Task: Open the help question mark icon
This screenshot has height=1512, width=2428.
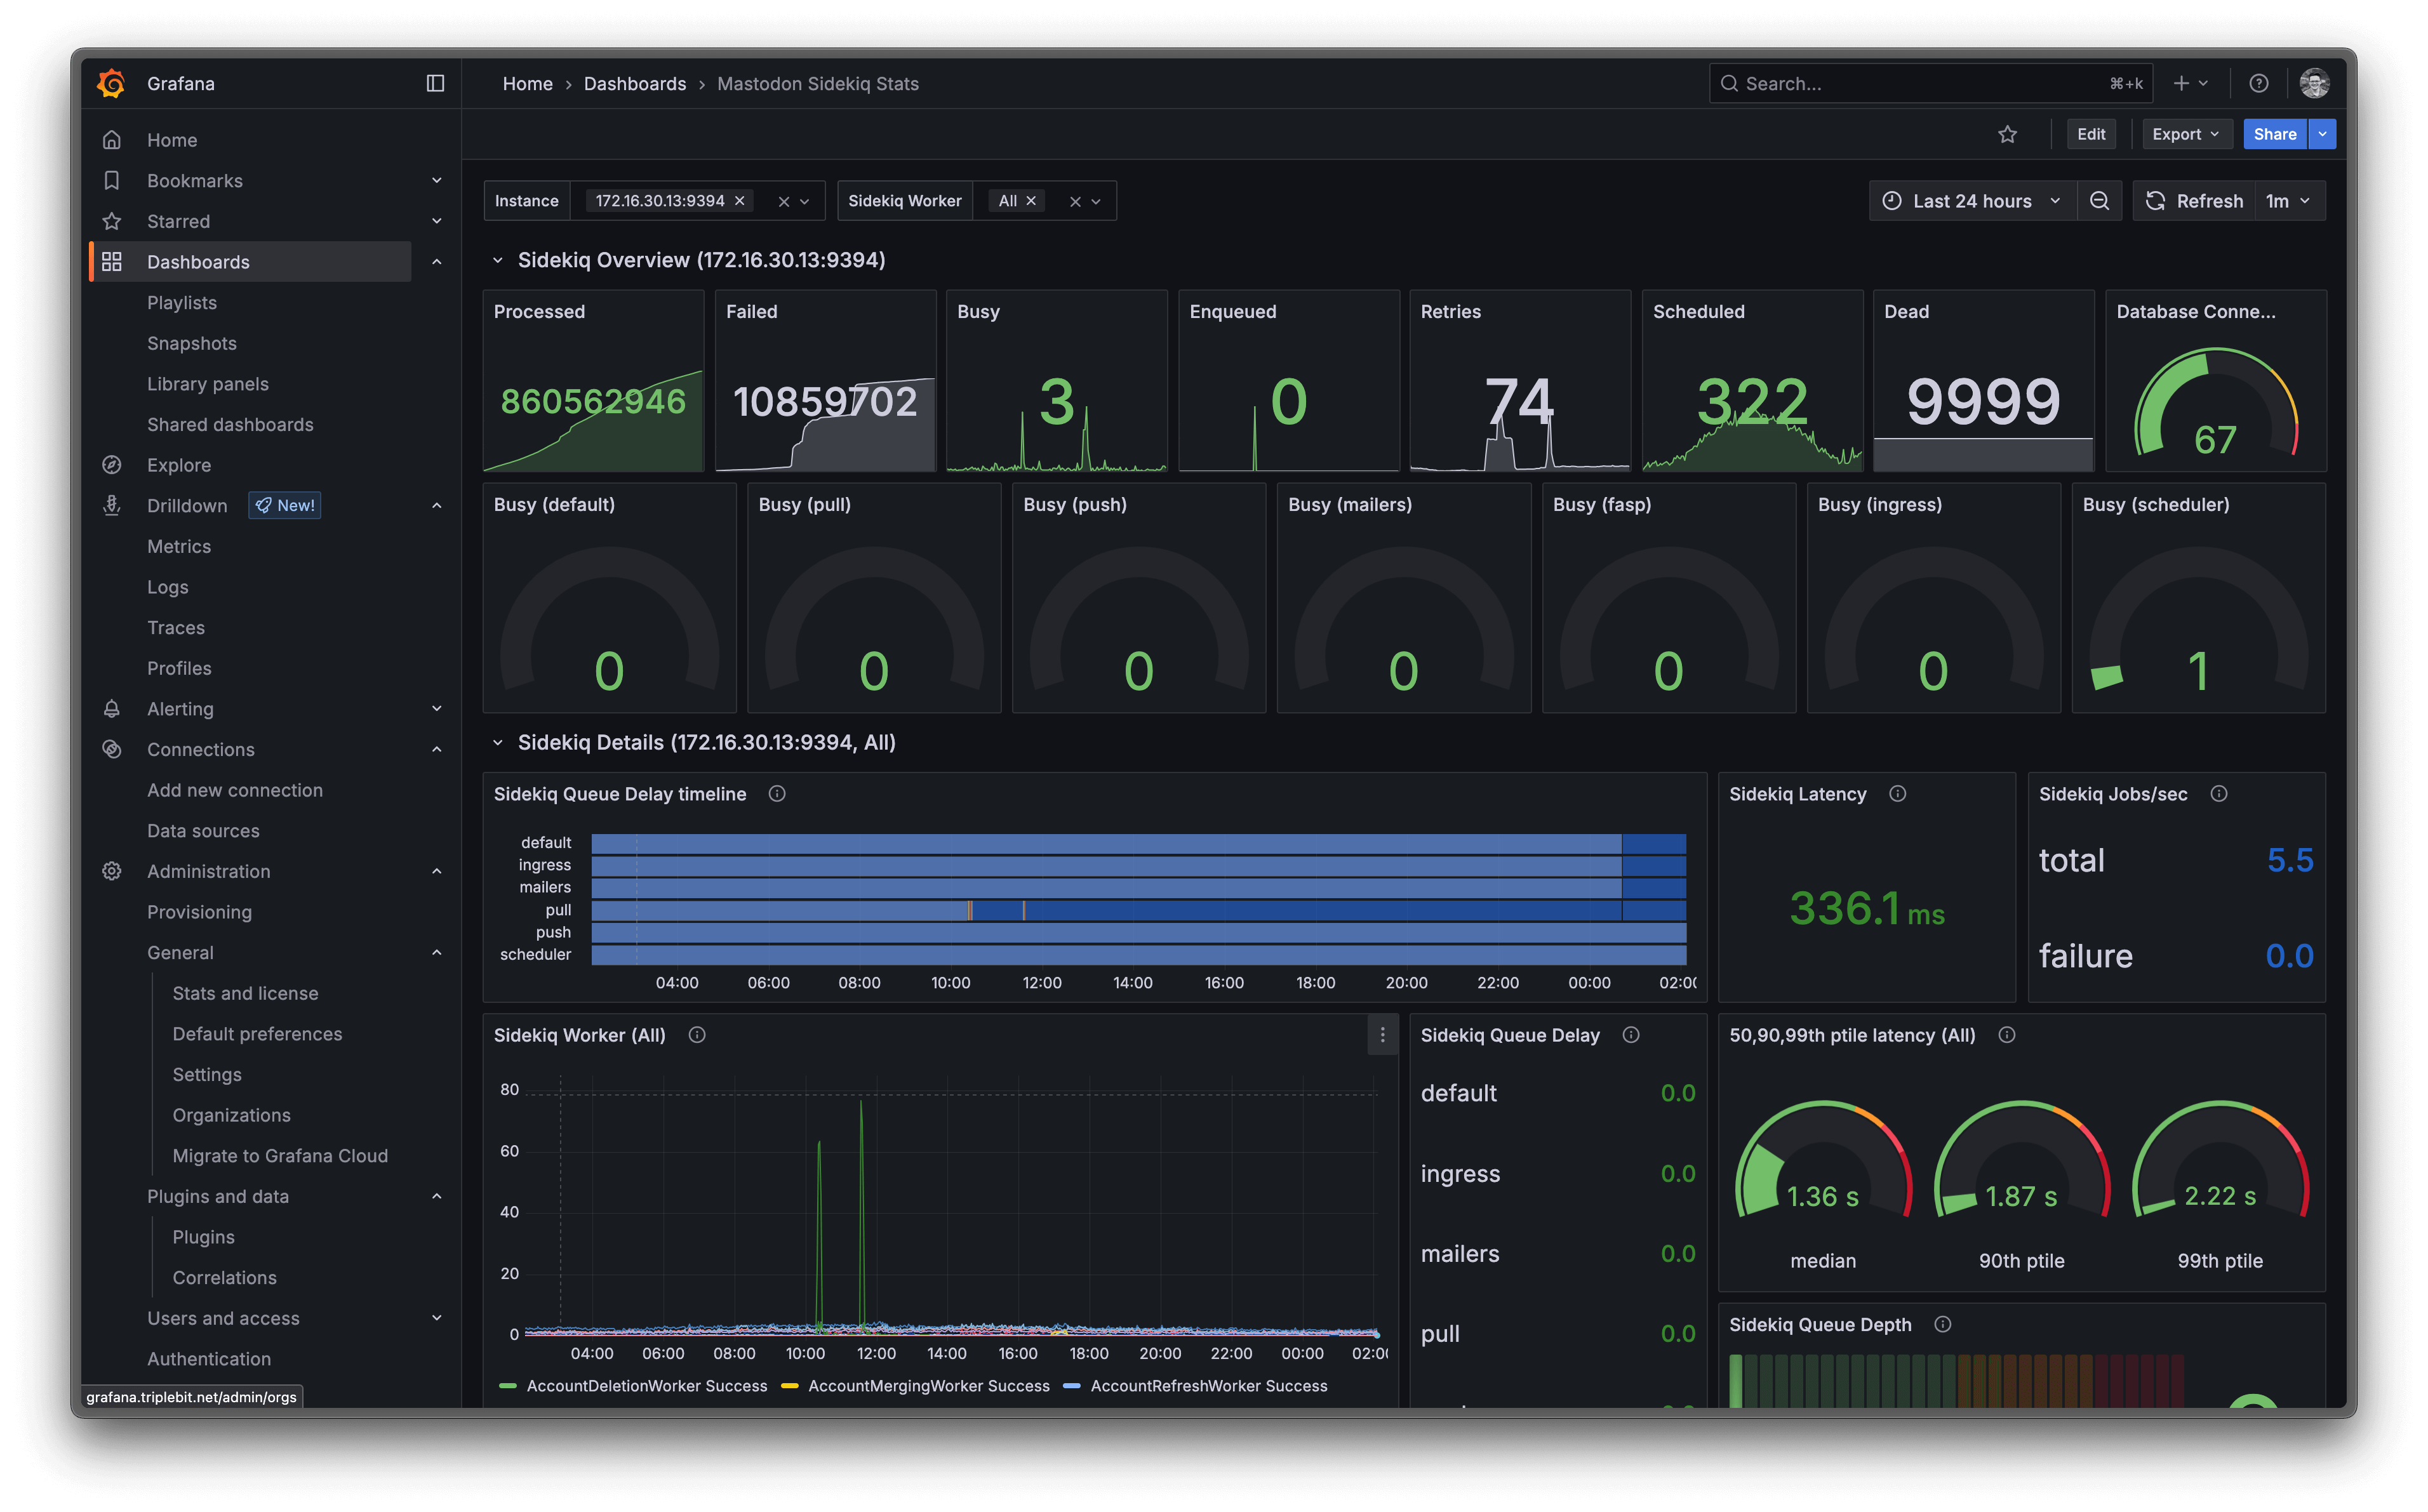Action: (2258, 83)
